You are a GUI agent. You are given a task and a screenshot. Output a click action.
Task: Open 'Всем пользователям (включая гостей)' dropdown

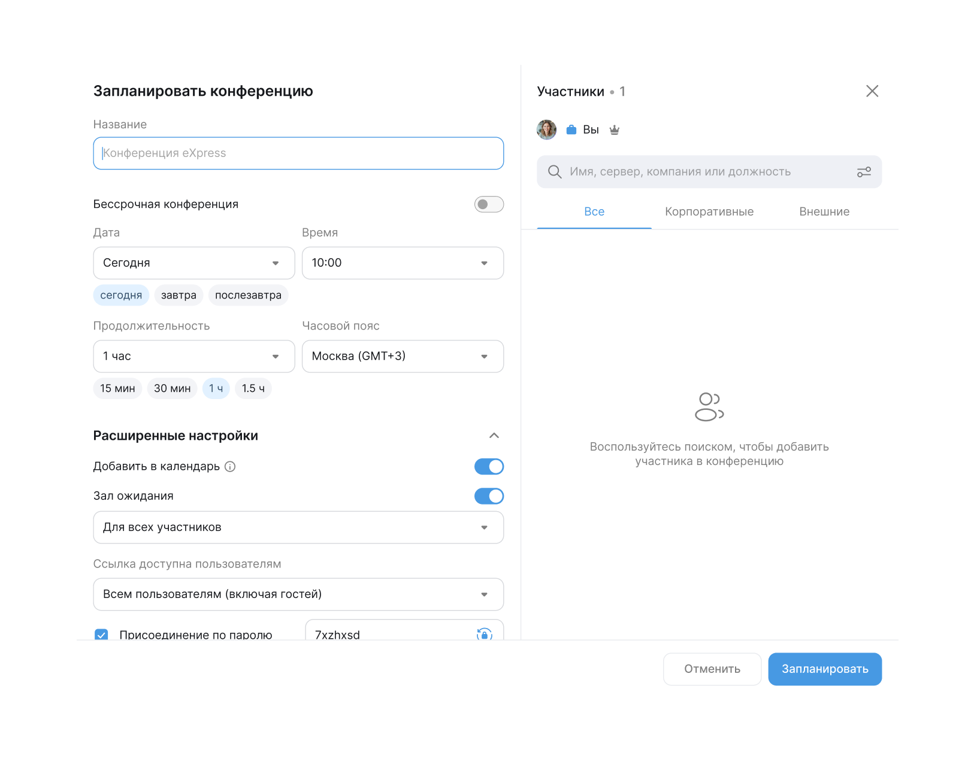[298, 594]
